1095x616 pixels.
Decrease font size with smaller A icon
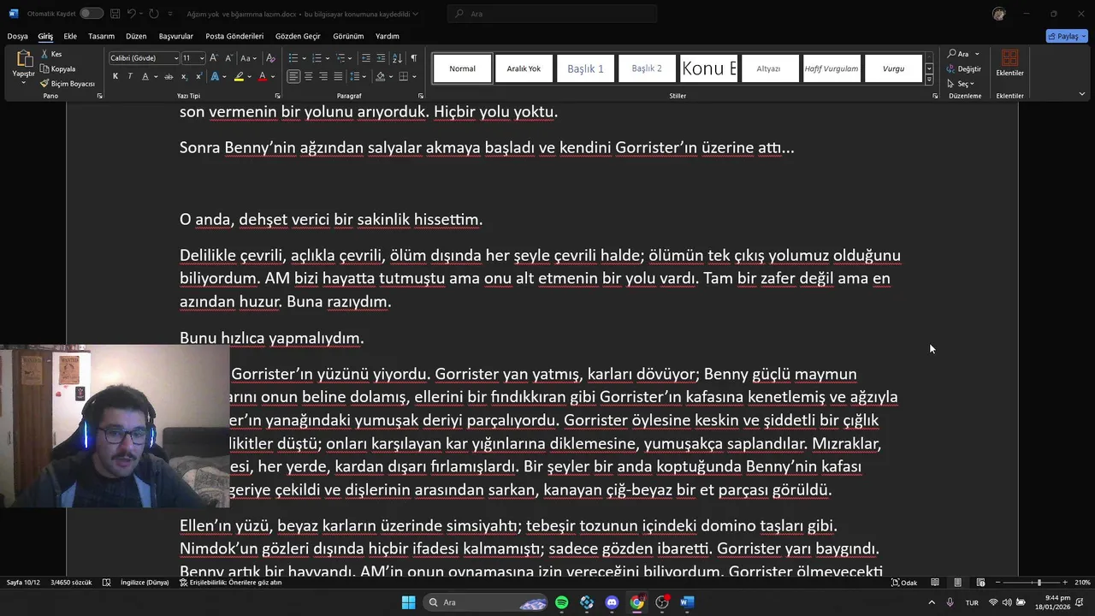pyautogui.click(x=228, y=58)
